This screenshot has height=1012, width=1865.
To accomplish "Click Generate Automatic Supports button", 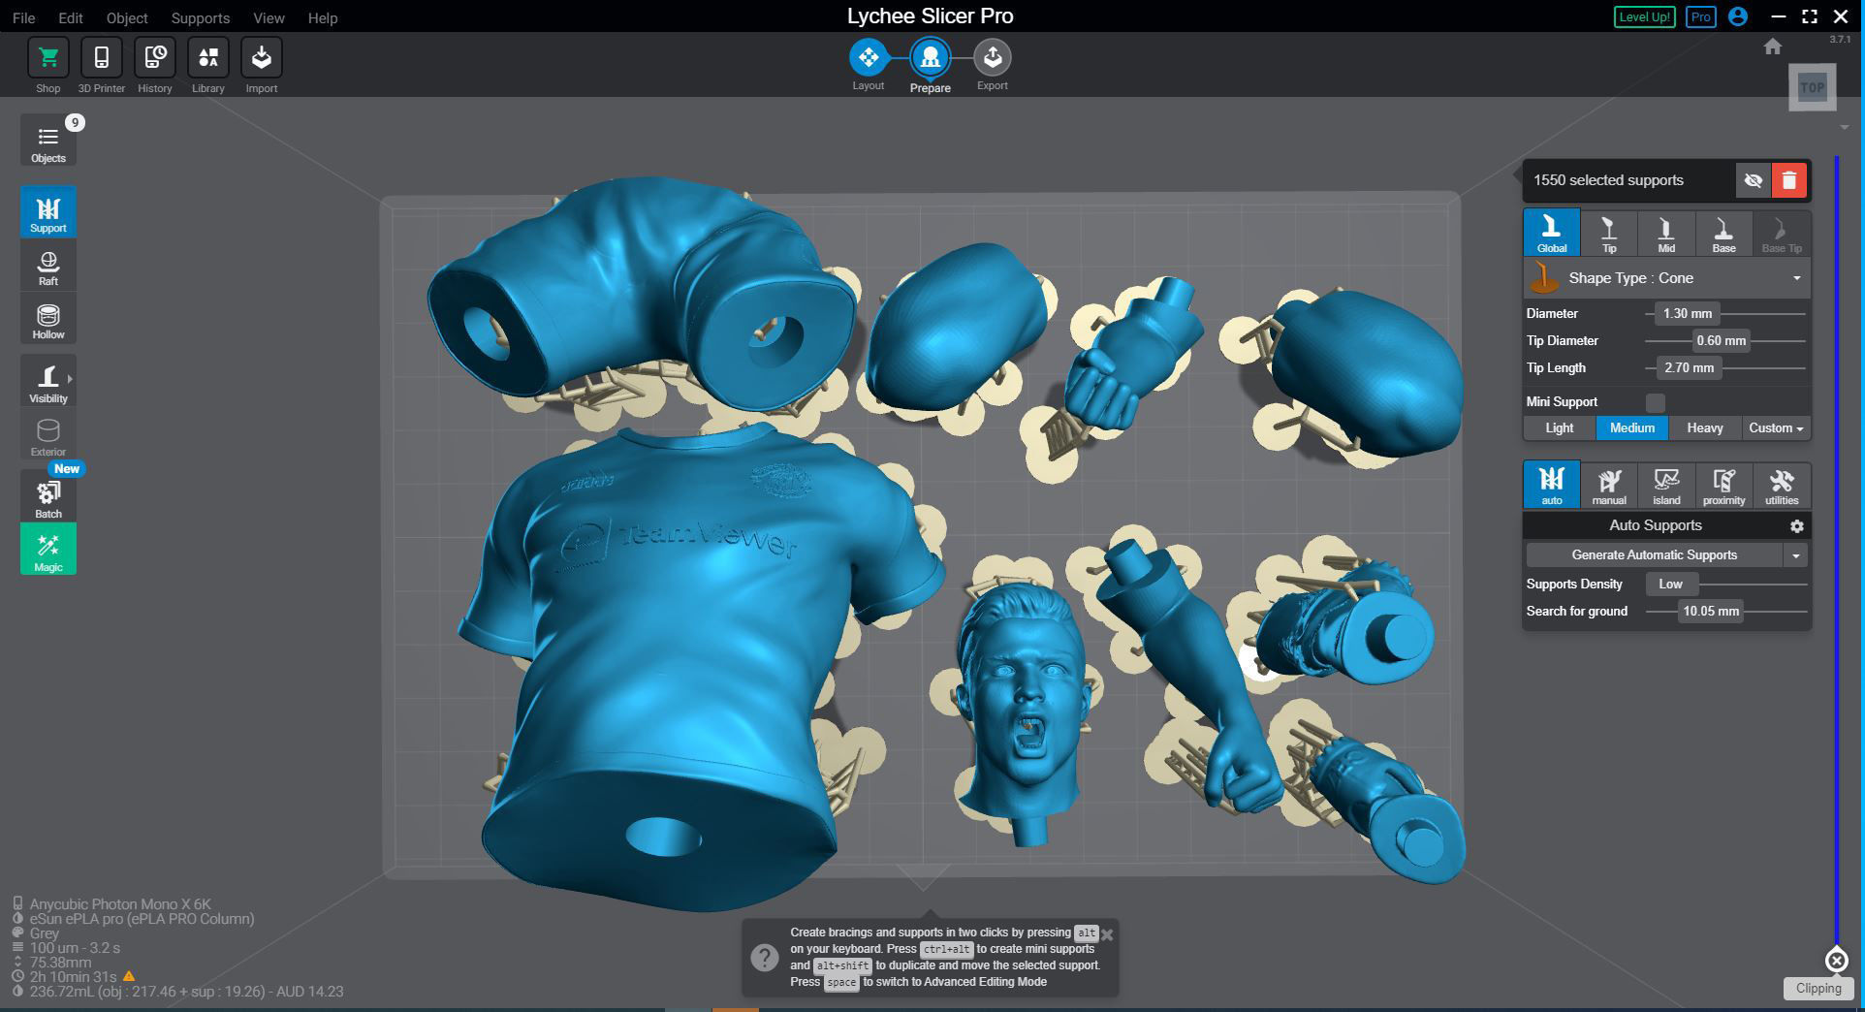I will coord(1655,555).
